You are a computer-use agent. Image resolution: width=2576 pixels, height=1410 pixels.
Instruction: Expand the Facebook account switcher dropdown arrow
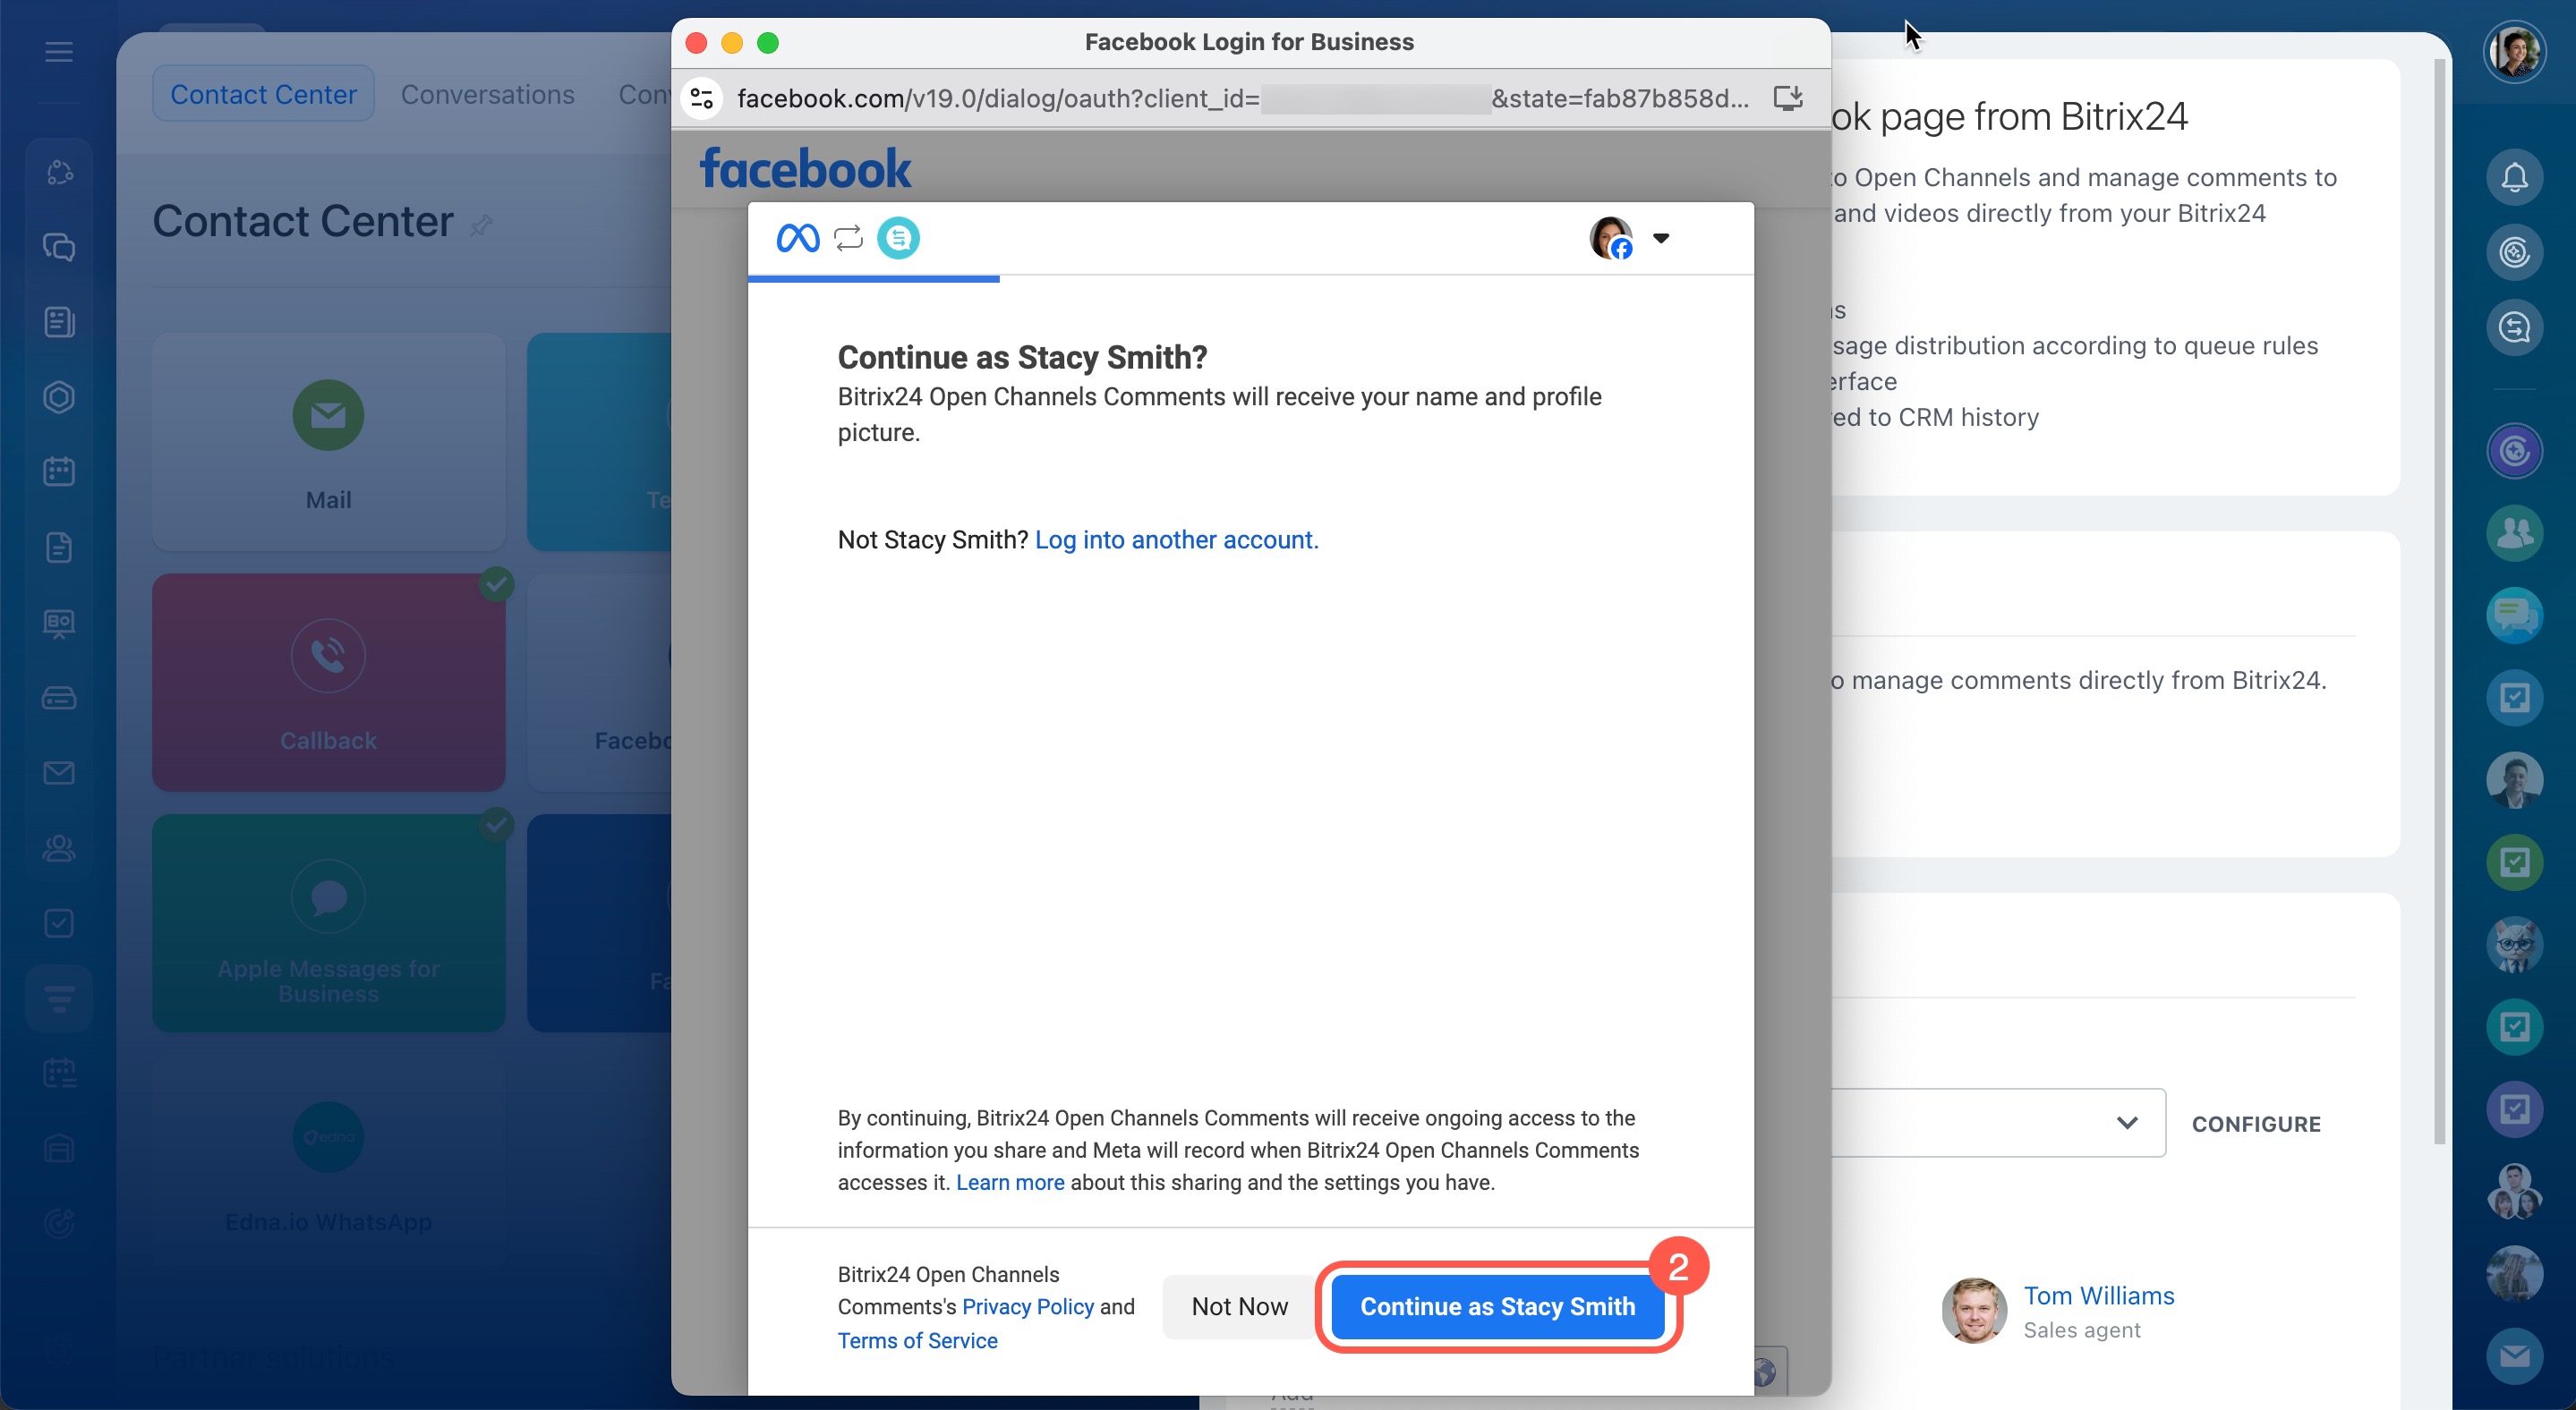tap(1660, 238)
